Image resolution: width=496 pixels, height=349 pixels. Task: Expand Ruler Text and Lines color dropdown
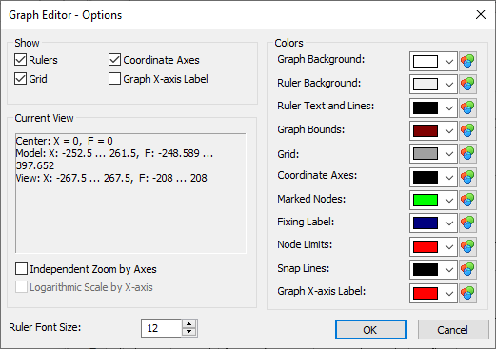click(x=449, y=108)
